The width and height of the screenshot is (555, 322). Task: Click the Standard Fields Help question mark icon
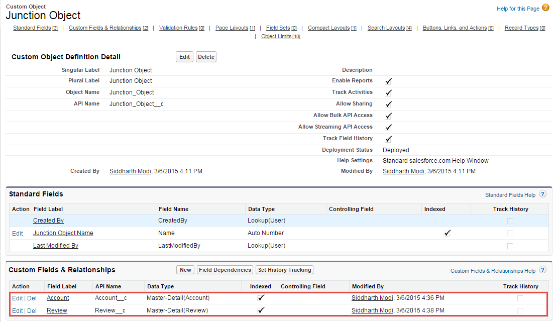pyautogui.click(x=542, y=194)
